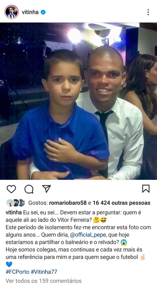Image resolution: width=157 pixels, height=285 pixels.
Task: Tap the post photo of boy and man
Action: pos(78,101)
